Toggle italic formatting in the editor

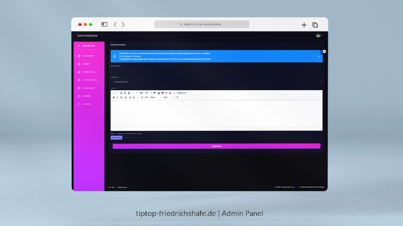[x=117, y=97]
